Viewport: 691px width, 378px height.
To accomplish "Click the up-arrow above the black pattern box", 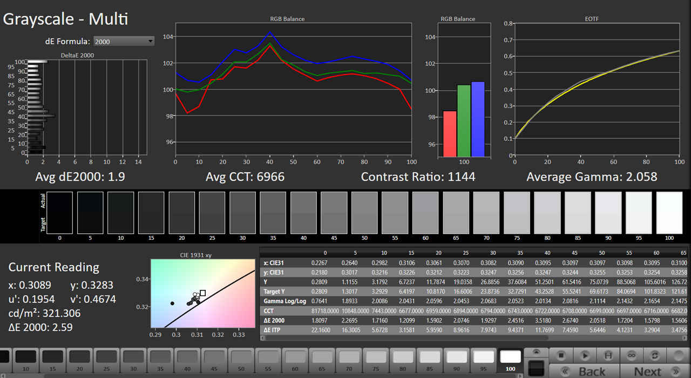I will tap(536, 353).
